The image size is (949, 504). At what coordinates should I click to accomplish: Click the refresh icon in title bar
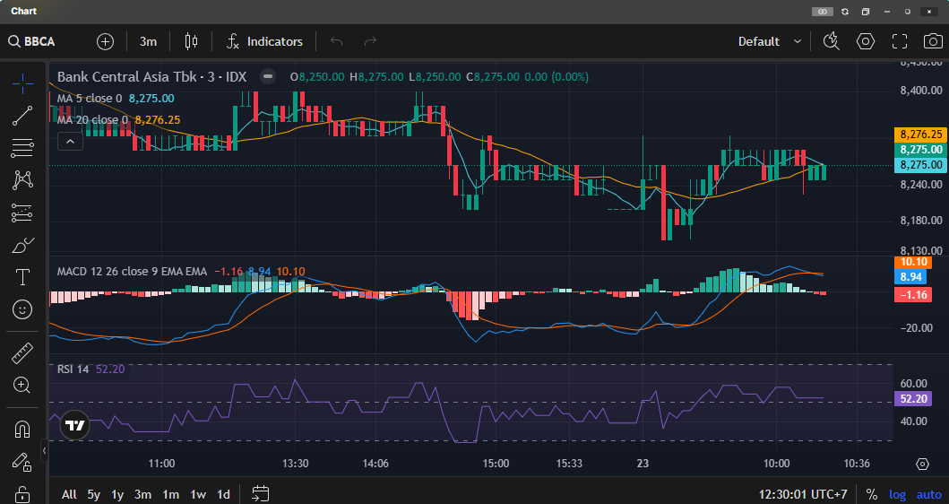845,12
